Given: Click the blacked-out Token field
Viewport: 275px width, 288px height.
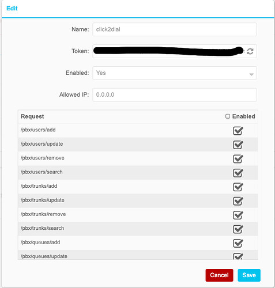Looking at the screenshot, I should click(168, 51).
